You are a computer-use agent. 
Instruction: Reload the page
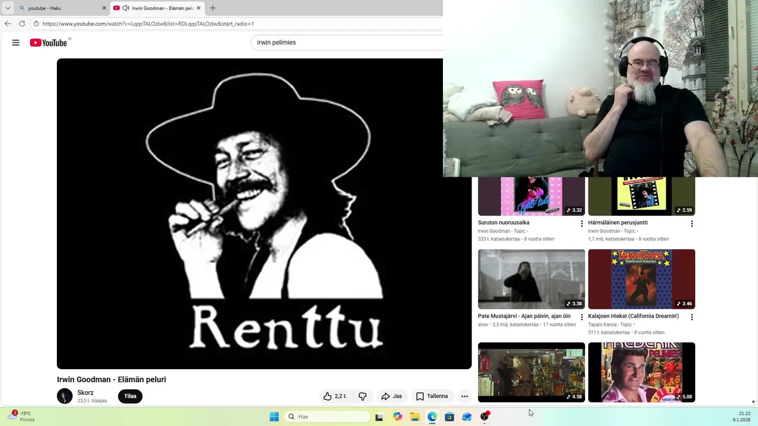tap(22, 24)
